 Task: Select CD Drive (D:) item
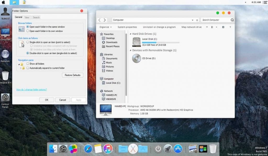(144, 58)
